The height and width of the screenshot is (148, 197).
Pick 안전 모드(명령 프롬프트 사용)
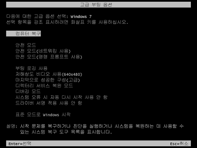tap(49, 57)
